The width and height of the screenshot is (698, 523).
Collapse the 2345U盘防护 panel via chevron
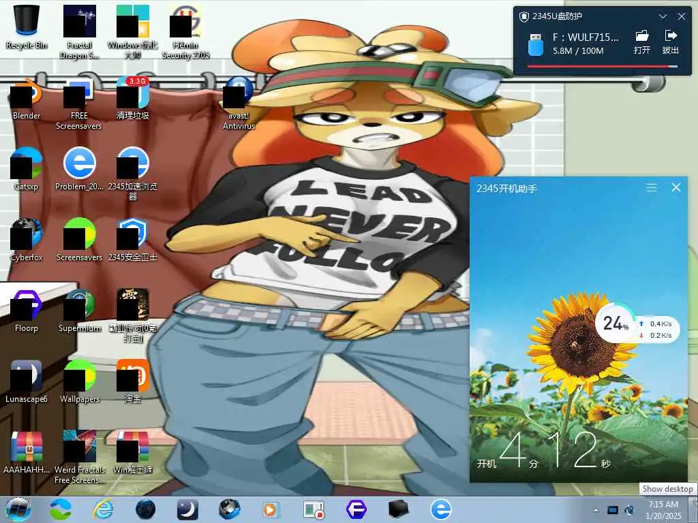coord(663,16)
